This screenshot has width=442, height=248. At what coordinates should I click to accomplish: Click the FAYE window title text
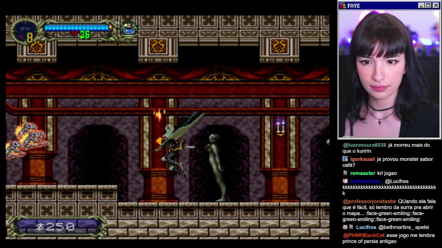[x=354, y=6]
